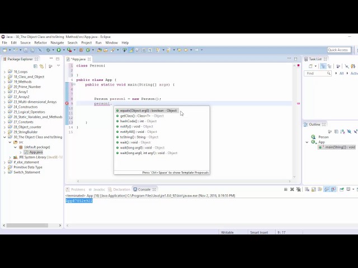Toggle Show Console on Standard Error
The image size is (358, 268).
coord(333,189)
